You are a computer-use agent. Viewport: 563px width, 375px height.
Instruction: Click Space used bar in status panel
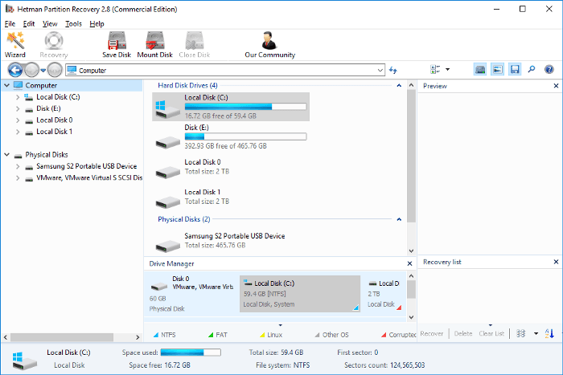point(191,353)
